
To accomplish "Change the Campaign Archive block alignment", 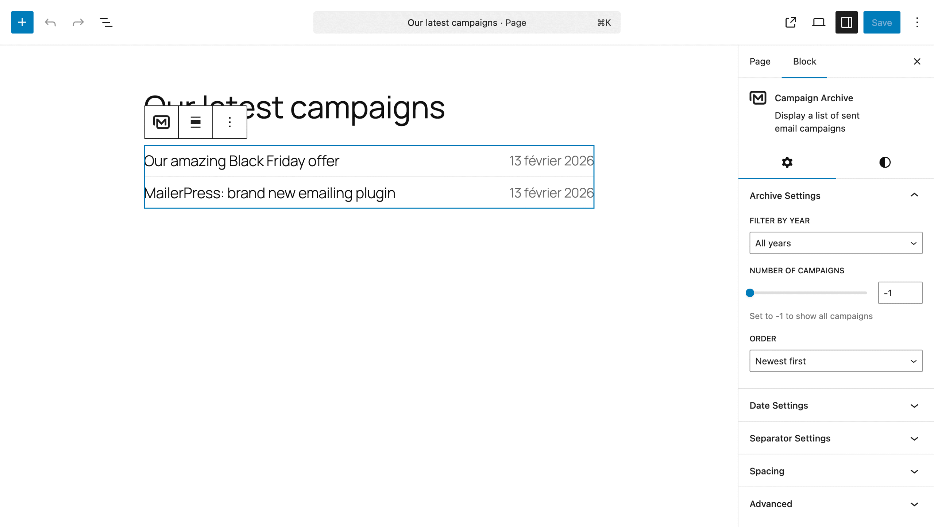I will (195, 122).
